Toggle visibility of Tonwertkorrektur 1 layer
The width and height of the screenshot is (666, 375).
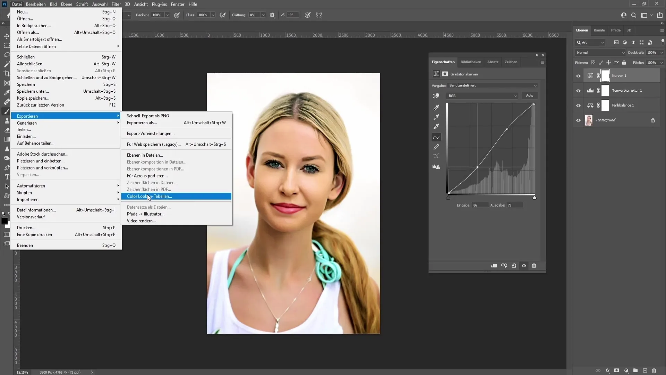578,90
